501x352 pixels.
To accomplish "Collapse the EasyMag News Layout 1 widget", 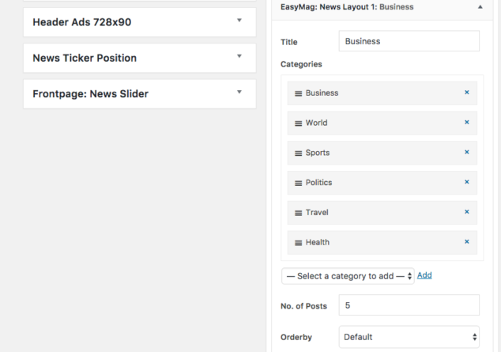I will [480, 7].
